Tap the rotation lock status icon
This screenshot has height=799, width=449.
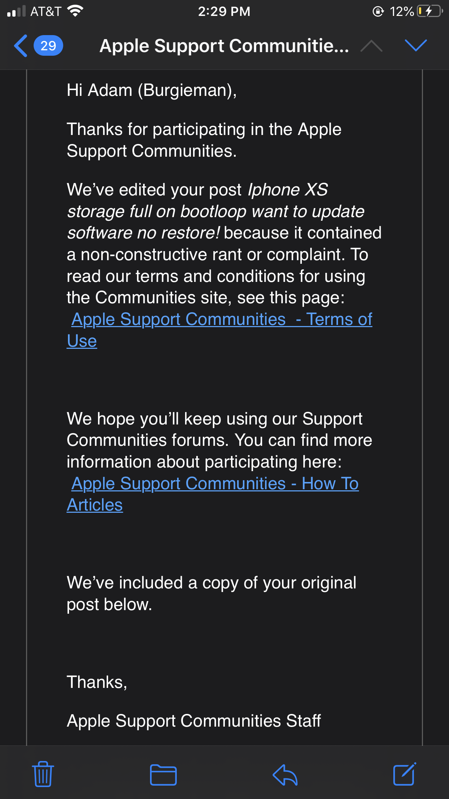click(378, 12)
